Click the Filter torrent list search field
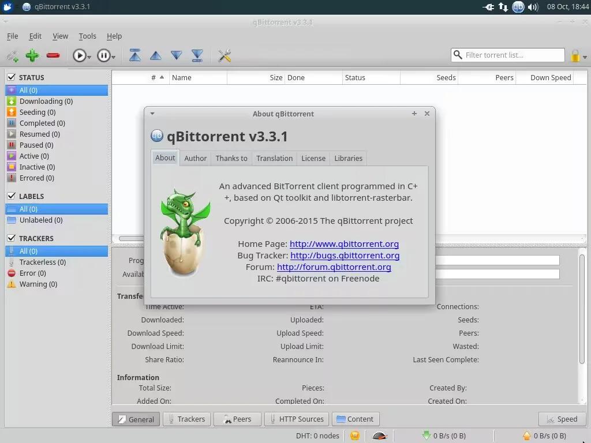The image size is (591, 443). click(x=508, y=55)
